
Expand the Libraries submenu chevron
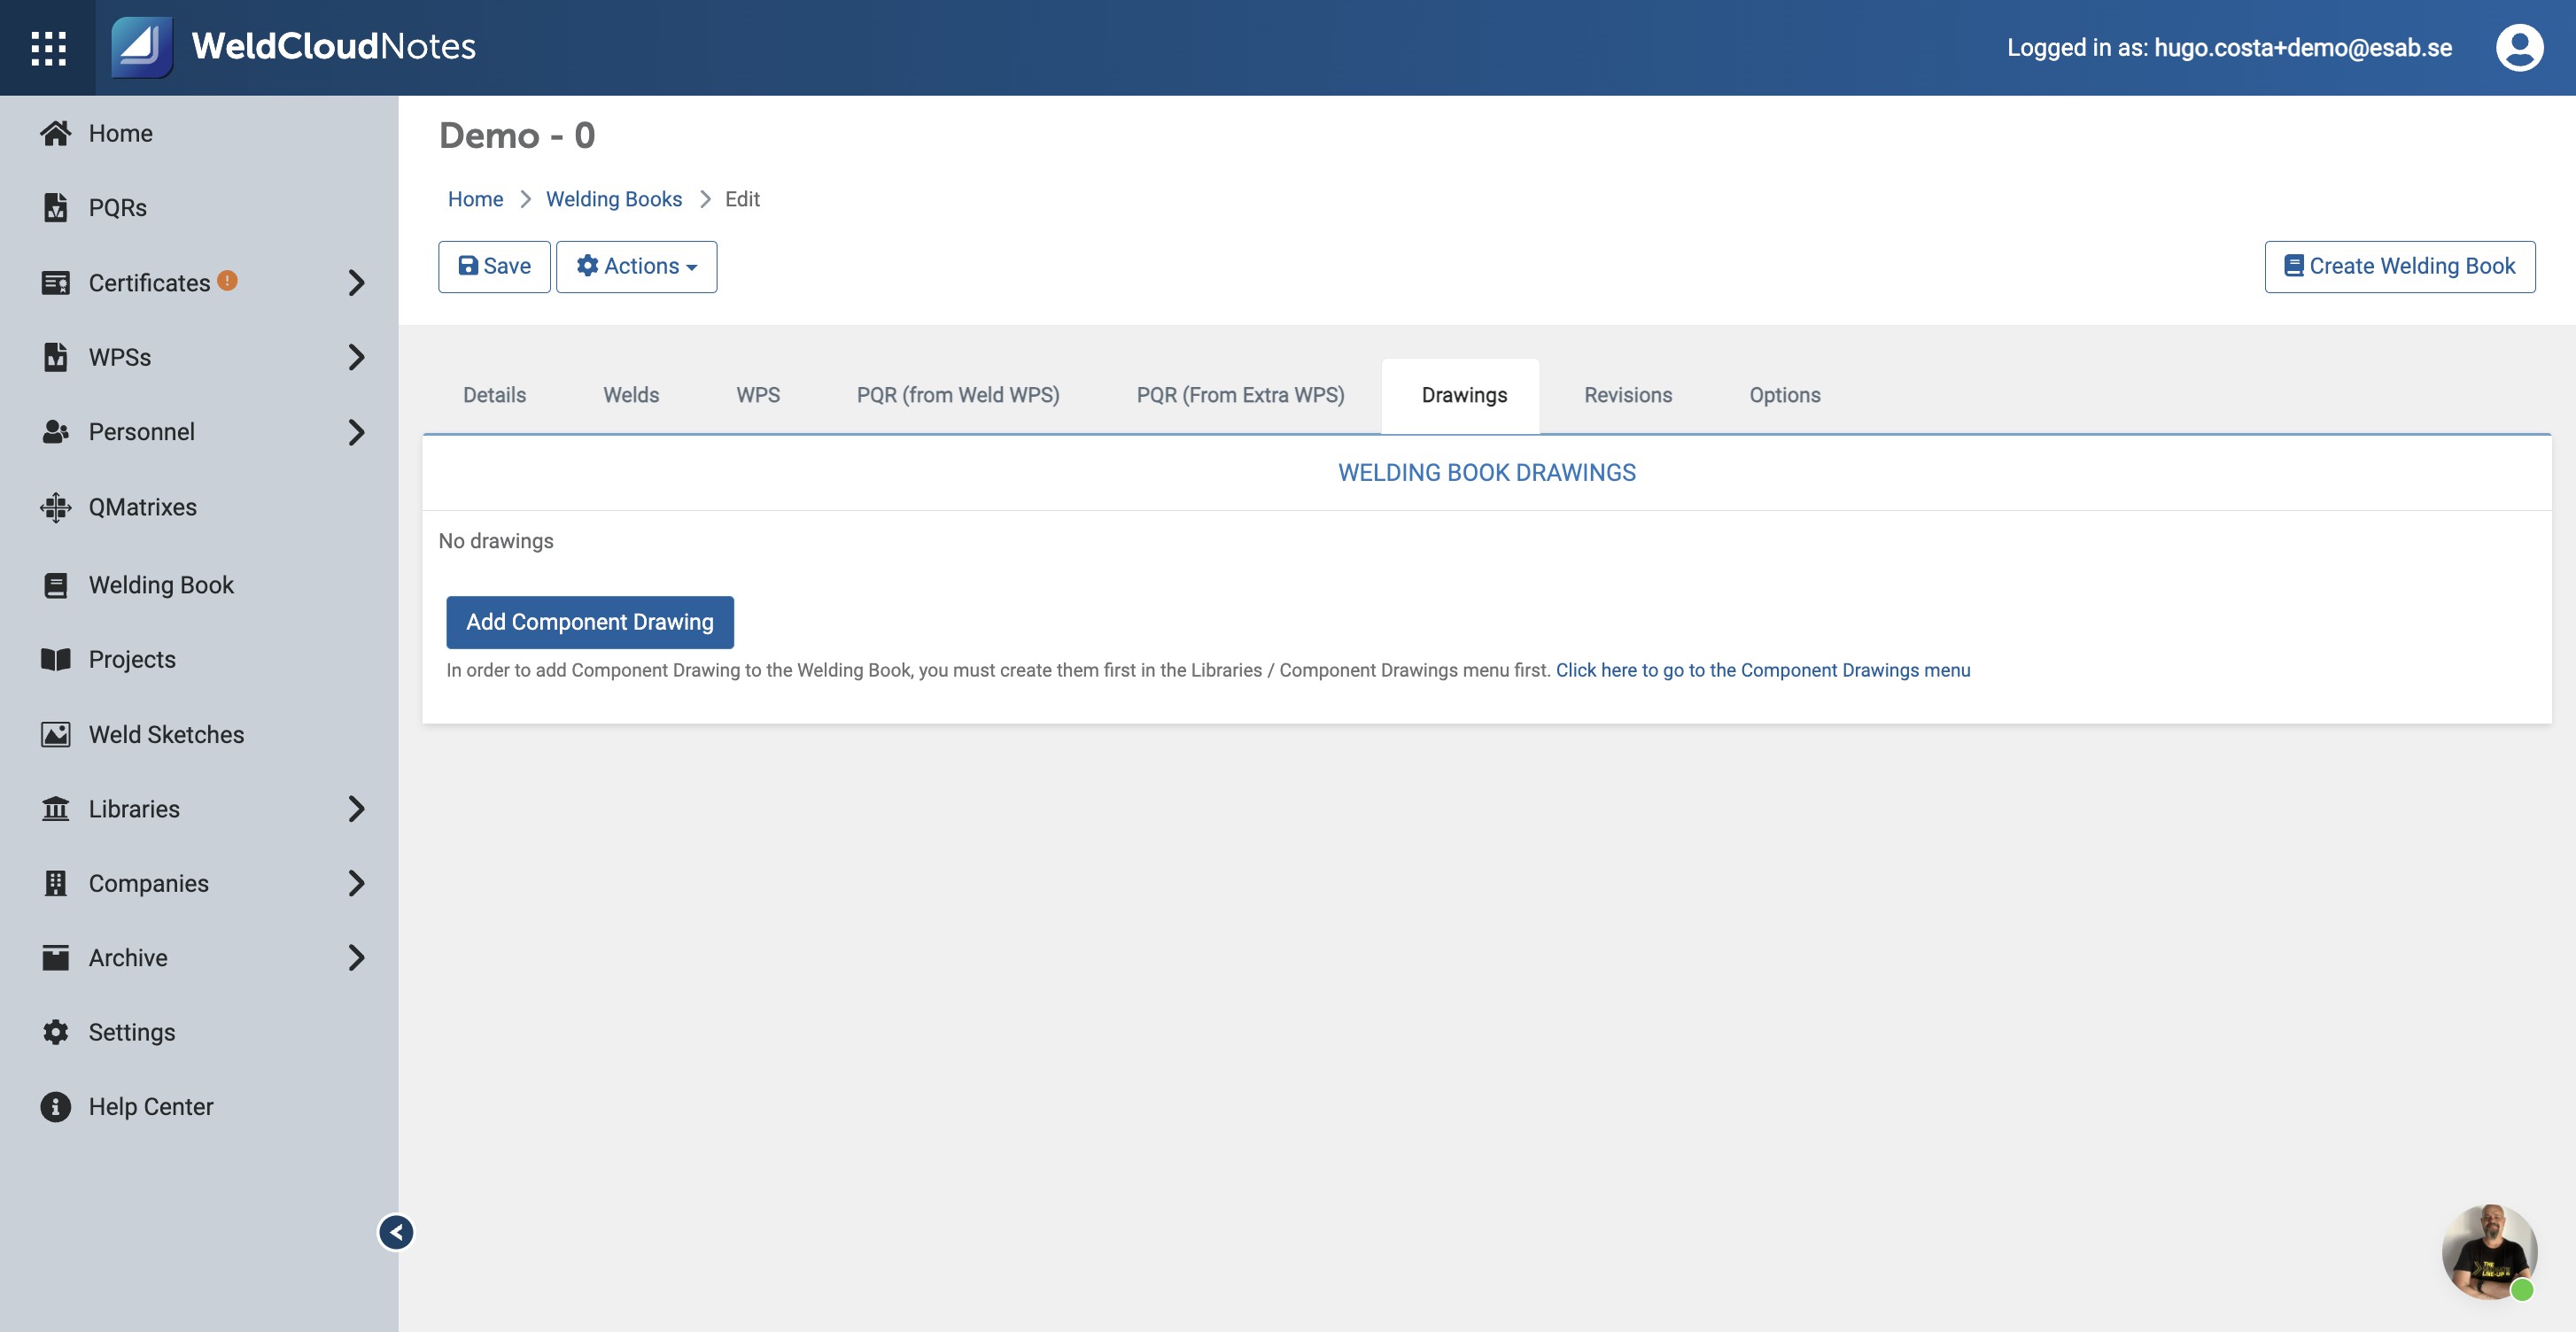[356, 808]
